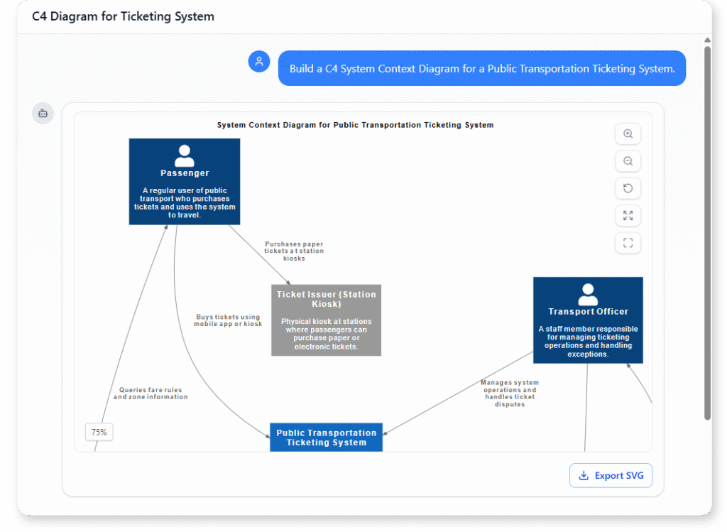Click the Export SVG button

click(611, 475)
